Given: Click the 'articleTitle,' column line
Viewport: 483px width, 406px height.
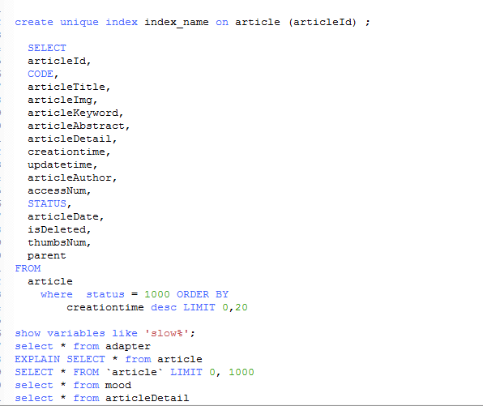Looking at the screenshot, I should pos(69,87).
